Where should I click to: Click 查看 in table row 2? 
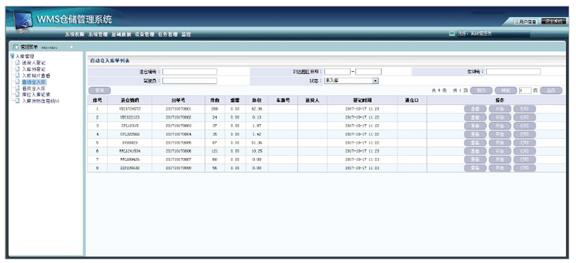coord(475,117)
